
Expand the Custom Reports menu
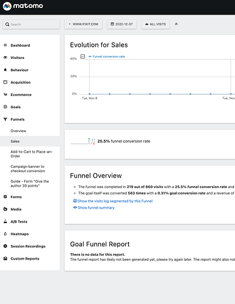click(x=25, y=258)
